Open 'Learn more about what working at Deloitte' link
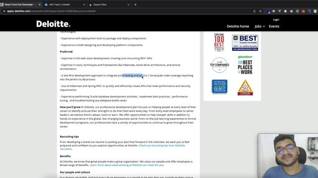The width and height of the screenshot is (318, 178). [127, 165]
